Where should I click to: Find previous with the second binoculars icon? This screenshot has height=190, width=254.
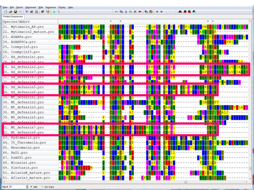click(185, 12)
